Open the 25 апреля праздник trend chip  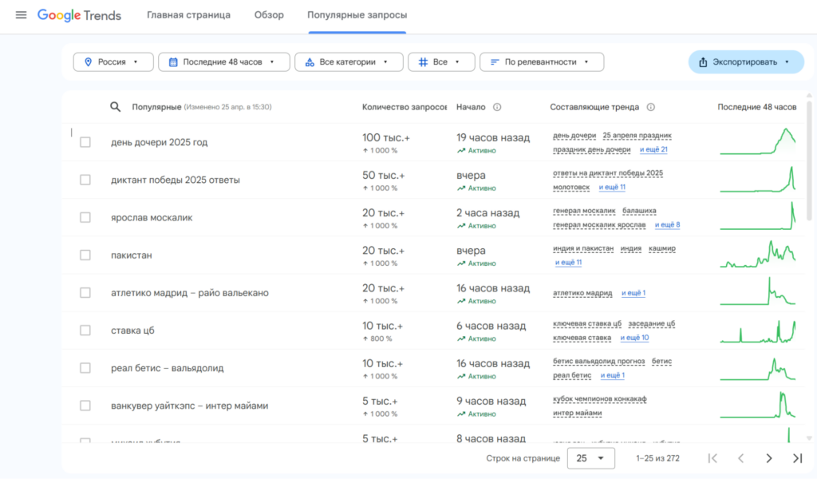(x=637, y=136)
